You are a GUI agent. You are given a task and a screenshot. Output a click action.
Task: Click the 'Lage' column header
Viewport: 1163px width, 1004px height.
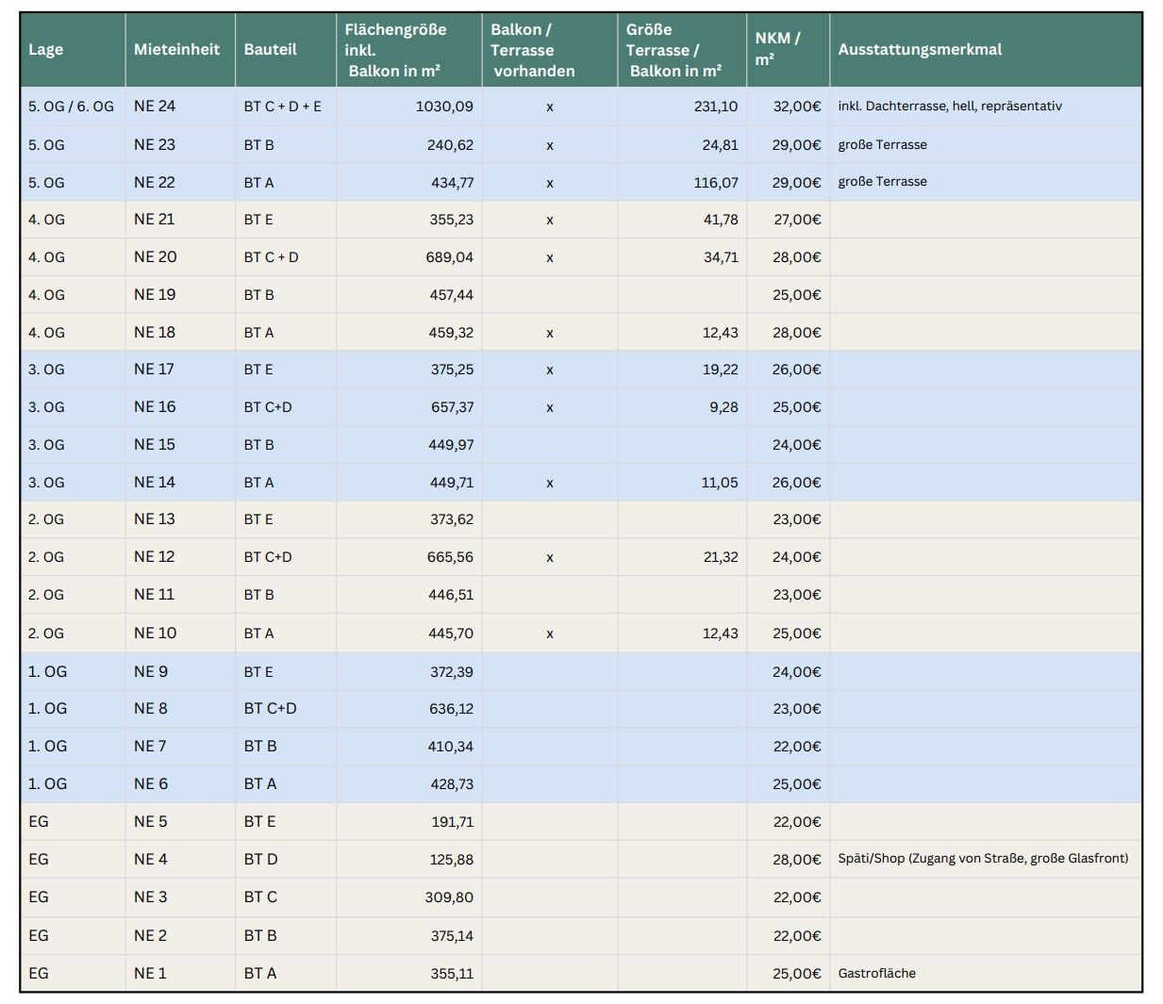pos(46,50)
